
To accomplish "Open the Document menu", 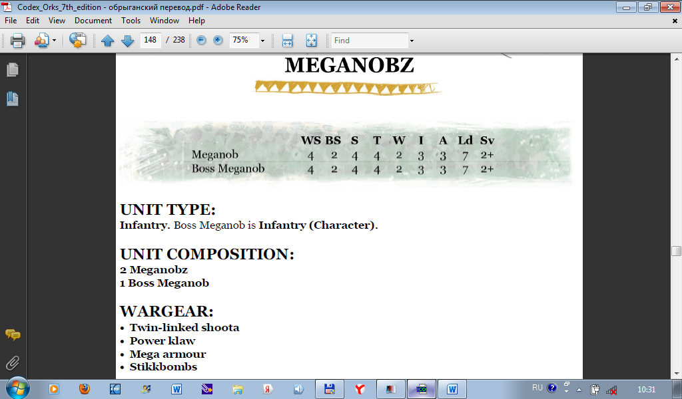I will 93,21.
